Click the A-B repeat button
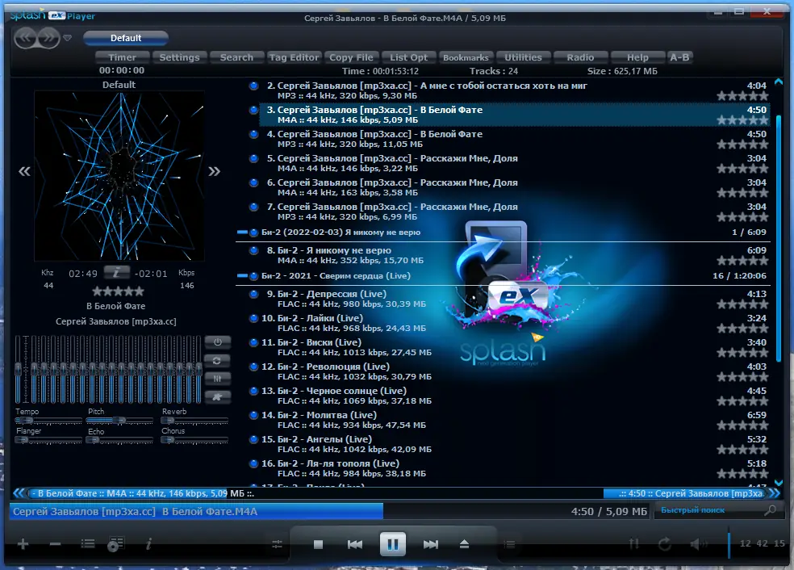 point(679,57)
